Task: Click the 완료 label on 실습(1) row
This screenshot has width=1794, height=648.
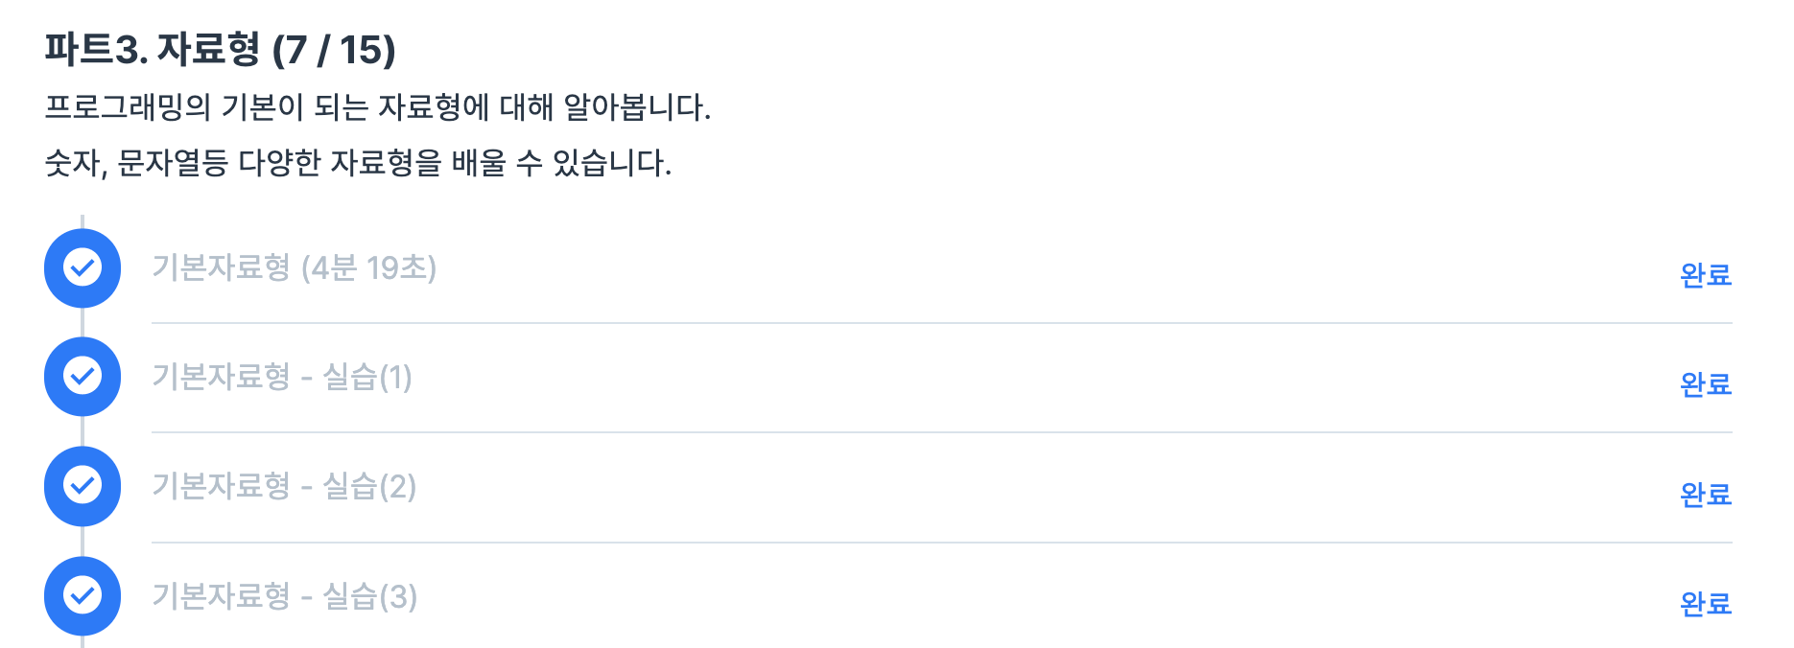Action: (x=1705, y=384)
